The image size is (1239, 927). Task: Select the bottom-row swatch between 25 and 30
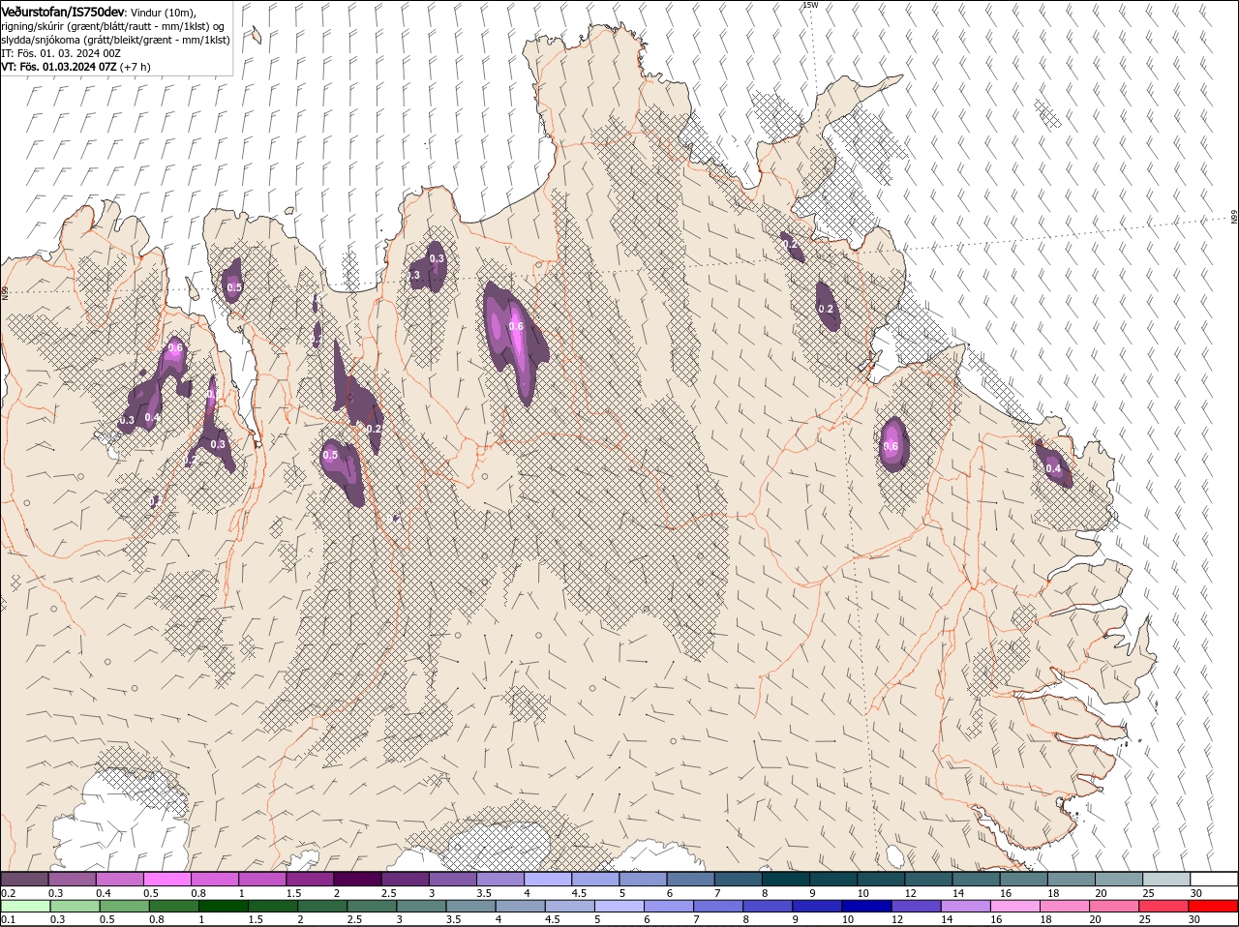point(1163,906)
